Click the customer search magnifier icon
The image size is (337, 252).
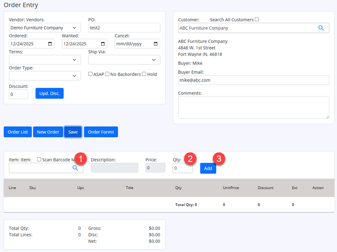tap(321, 28)
